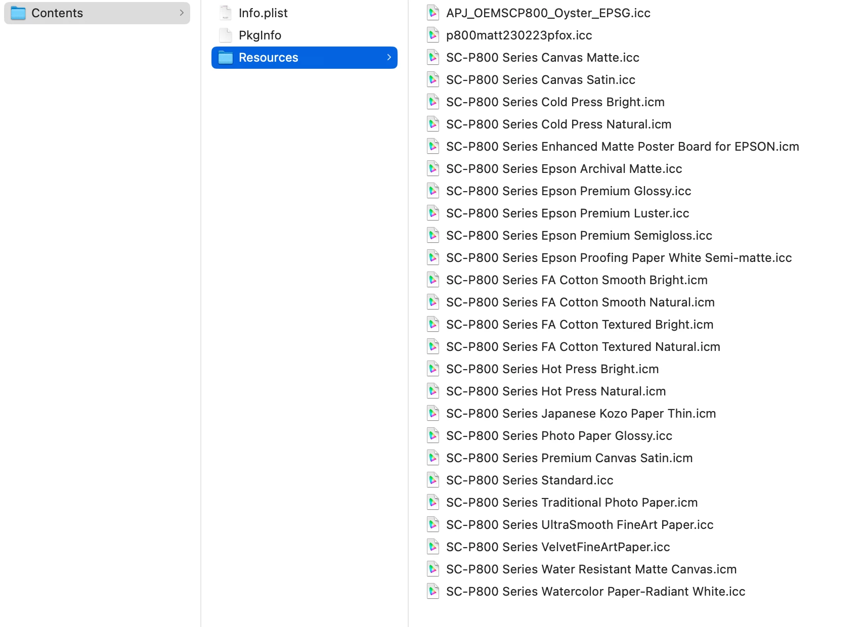Select the Contents folder name
The image size is (867, 627).
click(57, 13)
